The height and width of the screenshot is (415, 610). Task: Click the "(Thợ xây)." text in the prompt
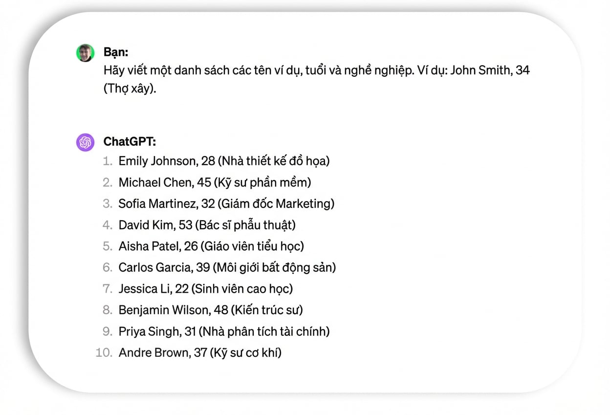(130, 90)
